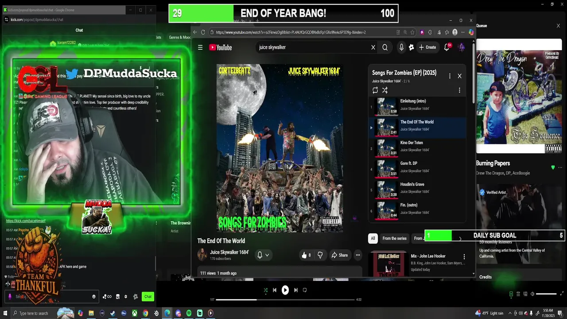Image resolution: width=567 pixels, height=319 pixels.
Task: Play Gore ft. DP from the playlist
Action: pos(417,169)
